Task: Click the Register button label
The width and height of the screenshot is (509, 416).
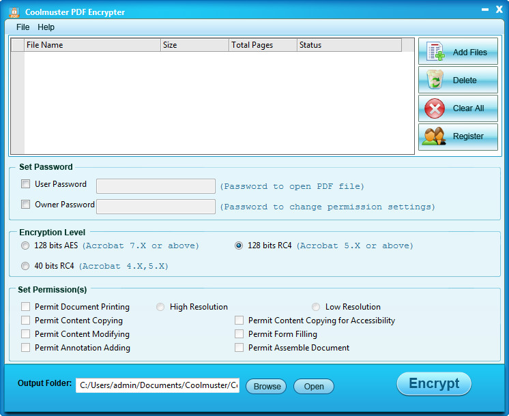Action: (468, 136)
